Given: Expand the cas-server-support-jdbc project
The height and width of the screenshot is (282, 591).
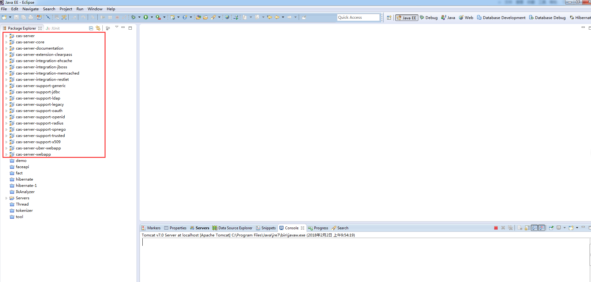Looking at the screenshot, I should pos(6,92).
